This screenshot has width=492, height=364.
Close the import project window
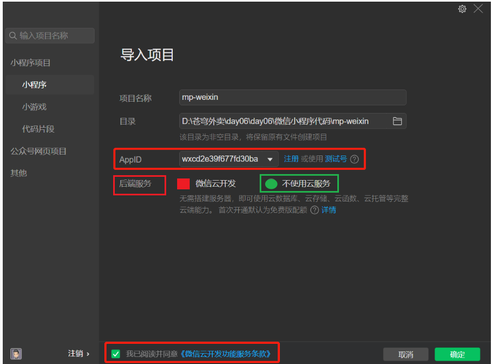pos(478,8)
